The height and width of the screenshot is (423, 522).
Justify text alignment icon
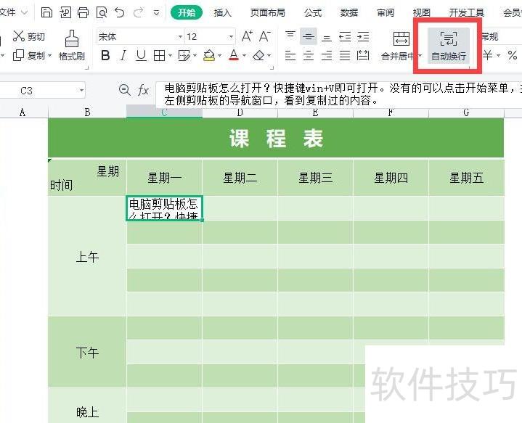(x=345, y=55)
